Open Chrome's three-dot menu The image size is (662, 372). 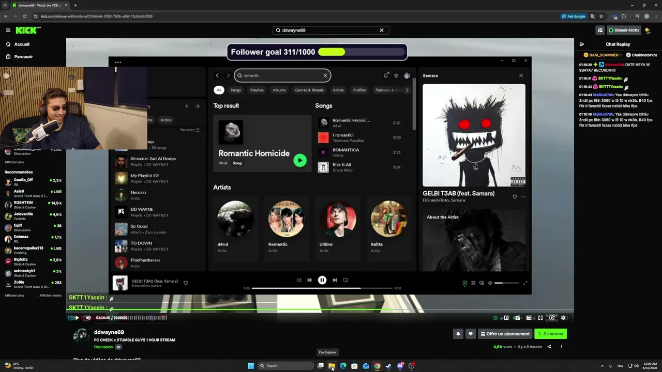656,16
